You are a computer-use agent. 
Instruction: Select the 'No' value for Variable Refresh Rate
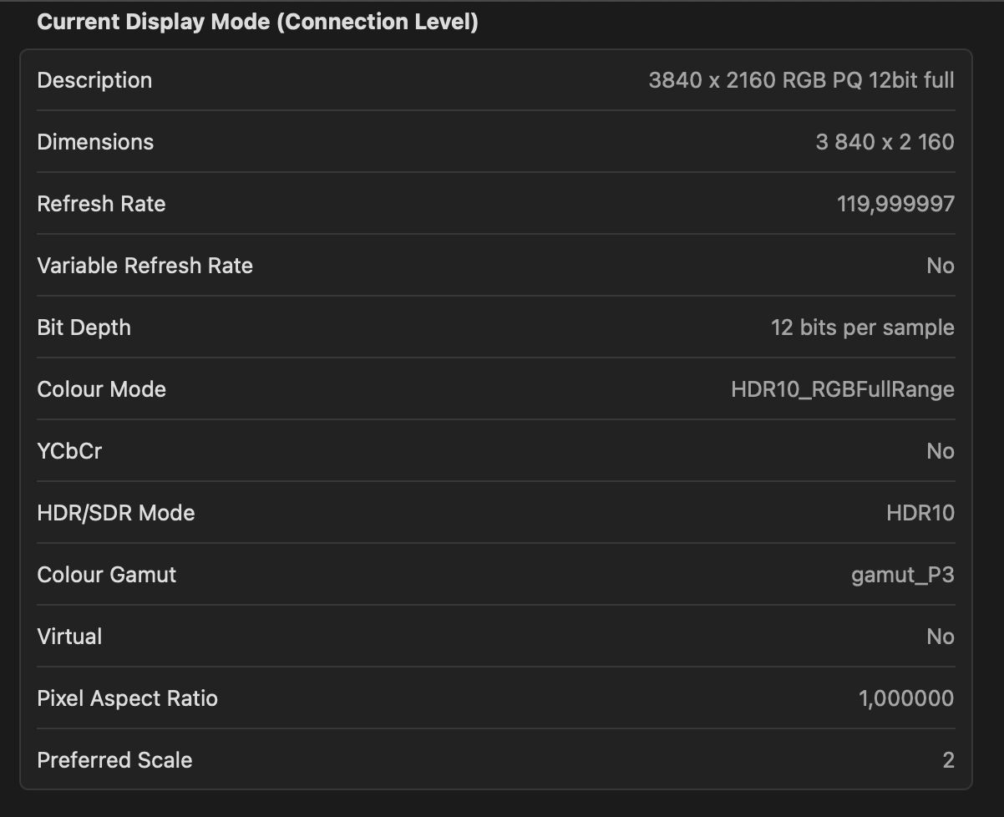[941, 266]
